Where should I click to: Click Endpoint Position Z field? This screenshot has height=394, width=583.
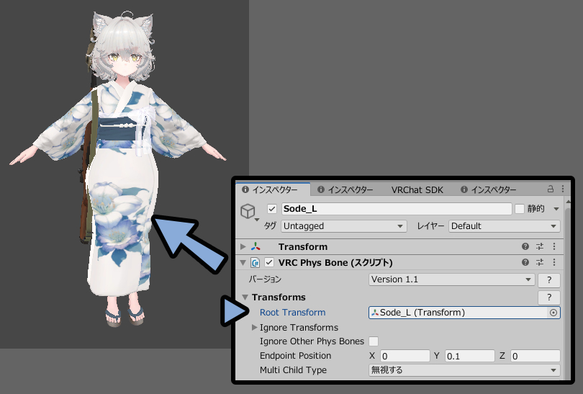point(535,356)
